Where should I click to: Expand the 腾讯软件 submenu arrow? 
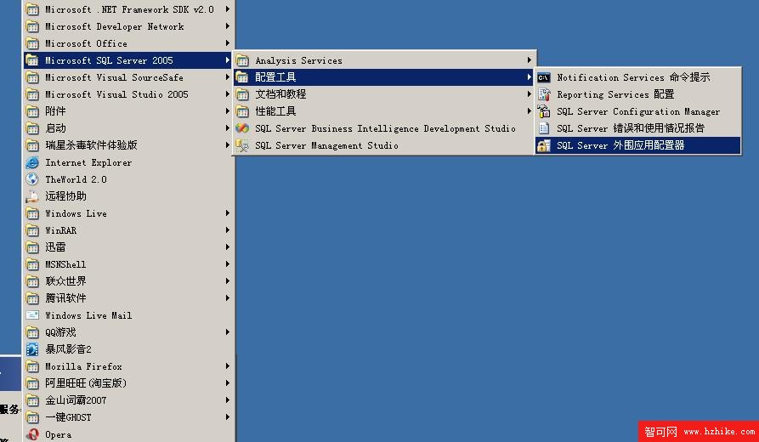228,298
